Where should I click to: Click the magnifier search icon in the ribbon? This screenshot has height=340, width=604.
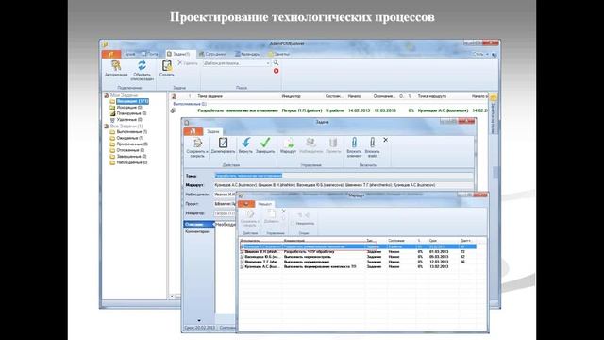pyautogui.click(x=276, y=63)
